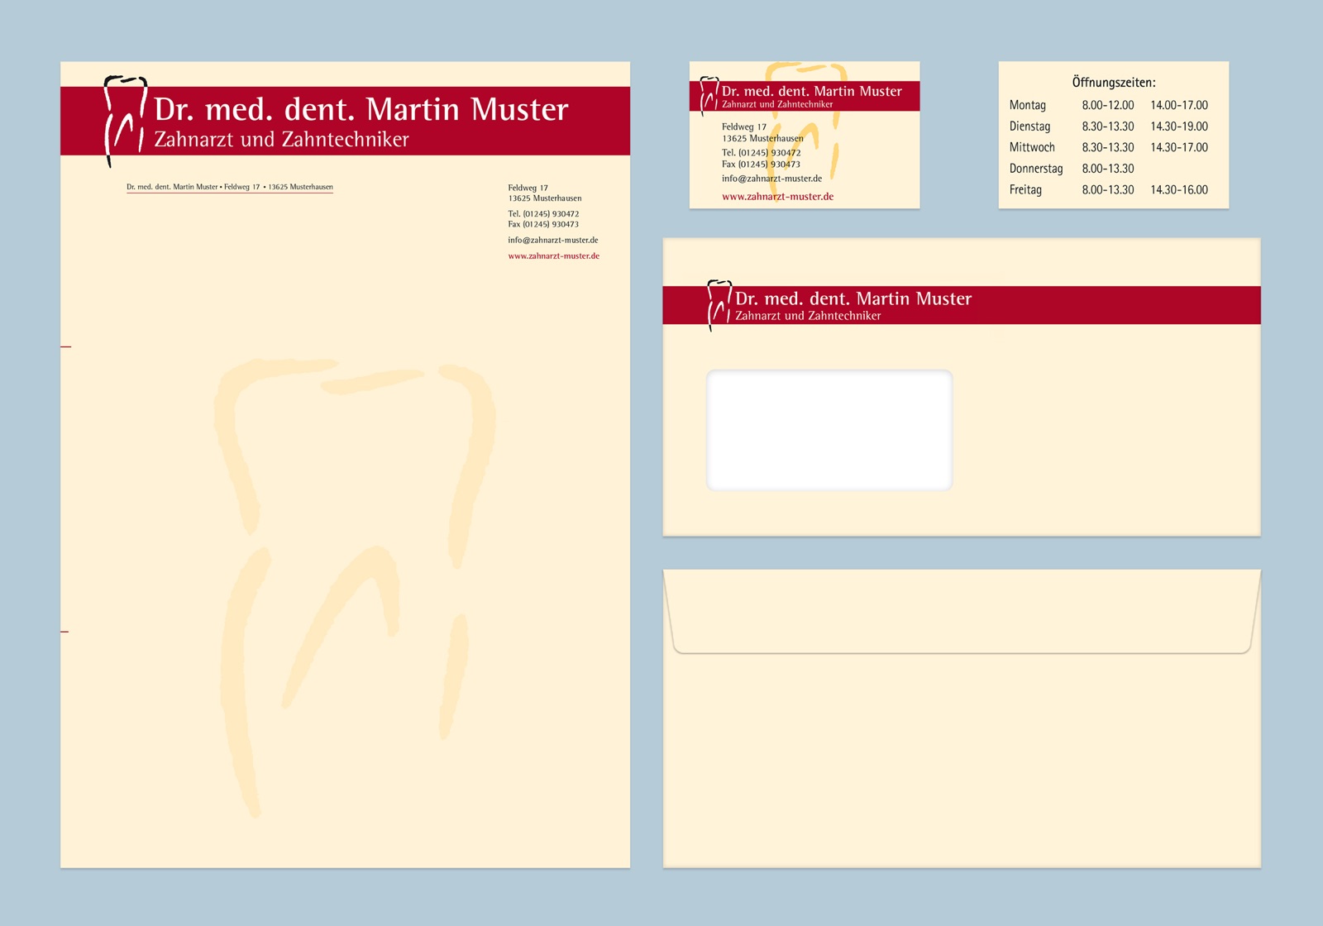
Task: Click info@zahnarzt-muster.de on the letterhead
Action: 553,241
